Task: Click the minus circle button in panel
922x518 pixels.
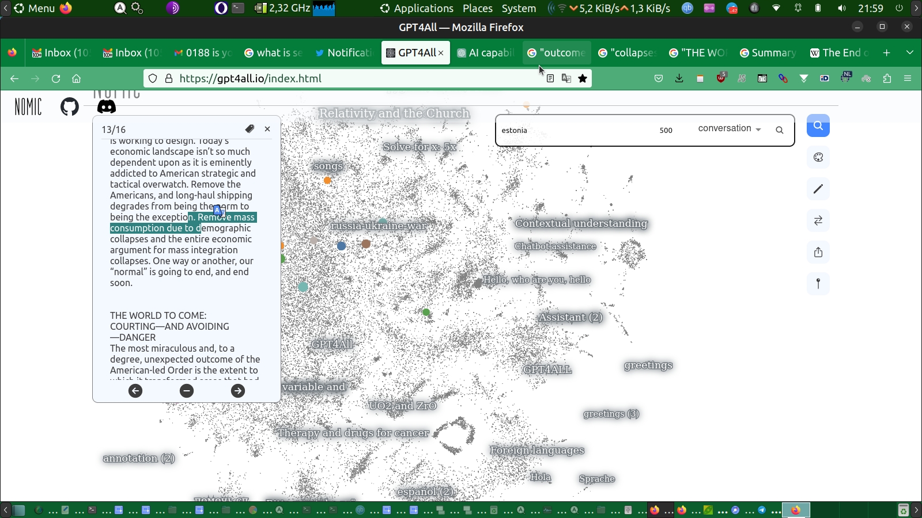Action: pyautogui.click(x=187, y=391)
